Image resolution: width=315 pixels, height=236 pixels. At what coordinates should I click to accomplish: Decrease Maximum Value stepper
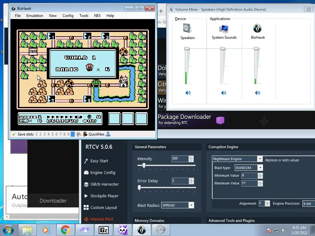[x=260, y=185]
